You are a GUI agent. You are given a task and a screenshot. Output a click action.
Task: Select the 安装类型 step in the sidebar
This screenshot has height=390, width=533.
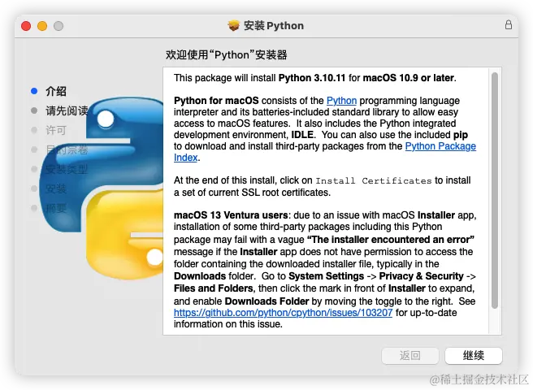[x=67, y=169]
